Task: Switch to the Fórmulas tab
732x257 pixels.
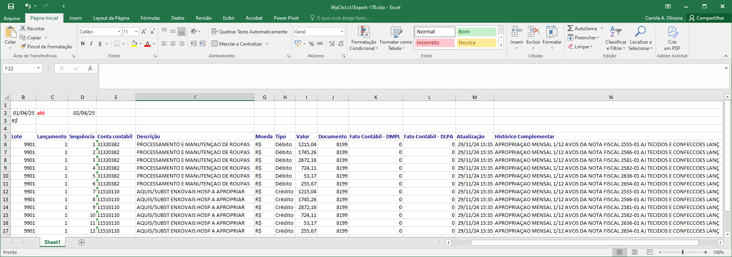Action: tap(150, 18)
